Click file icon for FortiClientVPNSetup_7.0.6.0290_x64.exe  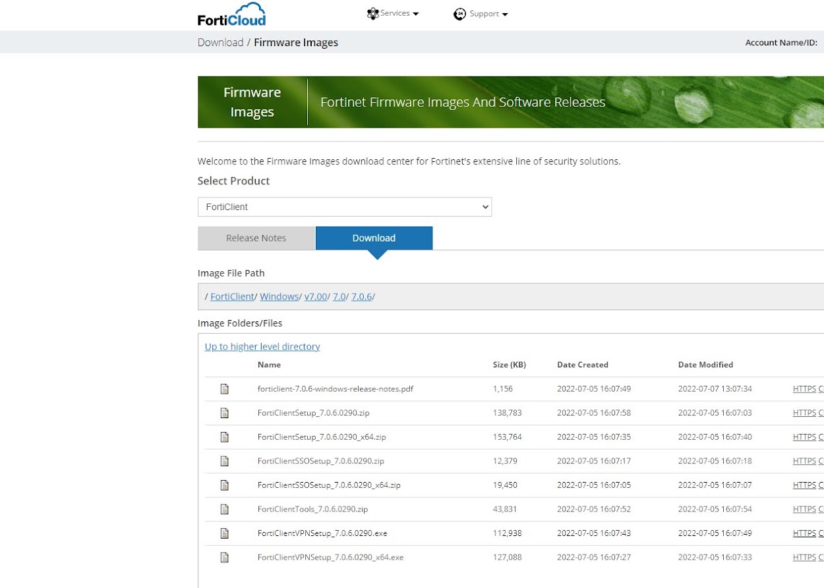[224, 557]
